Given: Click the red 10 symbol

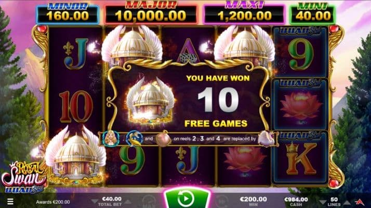Looking at the screenshot, I should point(76,107).
